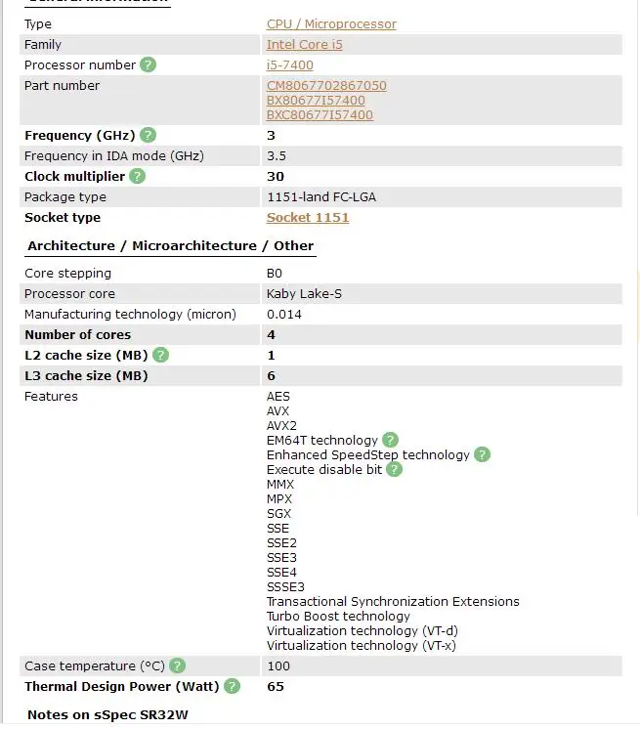
Task: Click help icon next to Clock multiplier
Action: click(137, 176)
